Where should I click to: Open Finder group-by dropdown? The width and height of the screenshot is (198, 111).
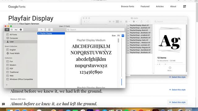click(x=127, y=22)
